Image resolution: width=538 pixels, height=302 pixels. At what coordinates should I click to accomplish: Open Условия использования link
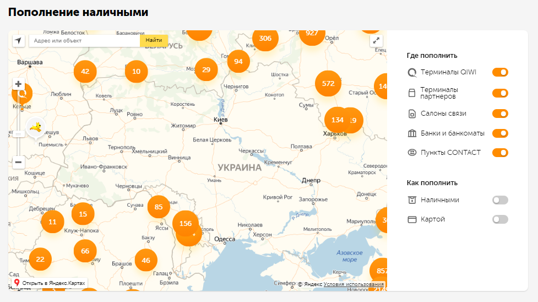(x=354, y=284)
